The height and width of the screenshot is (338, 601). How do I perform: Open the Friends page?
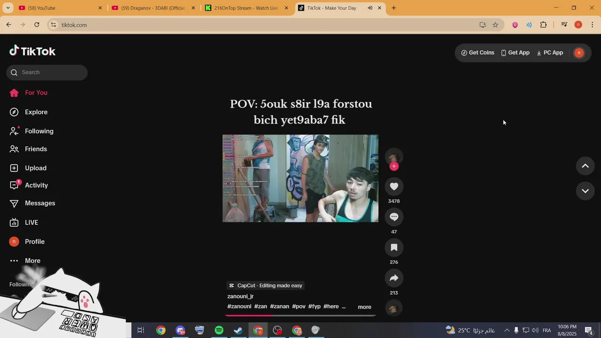coord(29,149)
